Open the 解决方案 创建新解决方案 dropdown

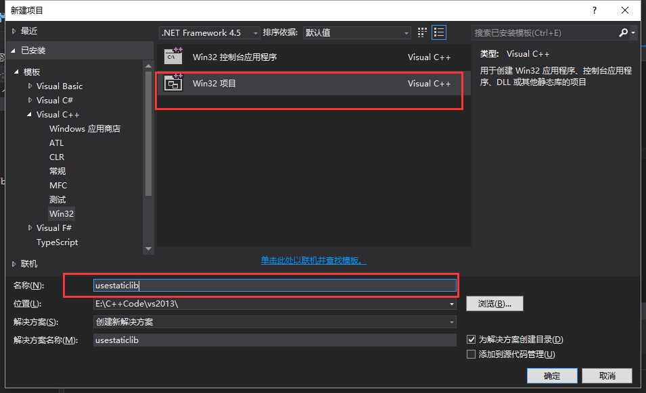[x=452, y=322]
